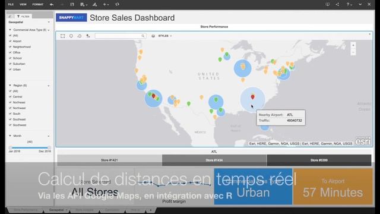The height and width of the screenshot is (214, 380).
Task: Toggle the School checkbox
Action: [x=10, y=58]
